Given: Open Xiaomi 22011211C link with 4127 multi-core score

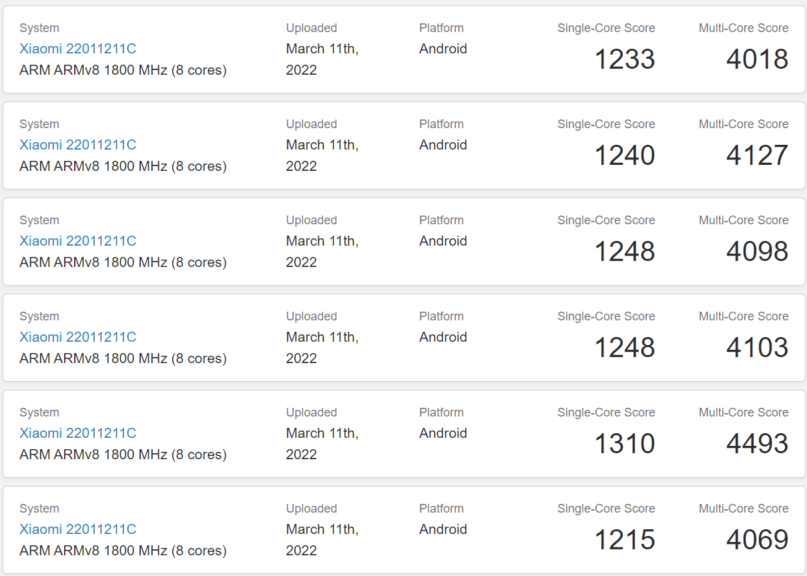Looking at the screenshot, I should coord(77,145).
